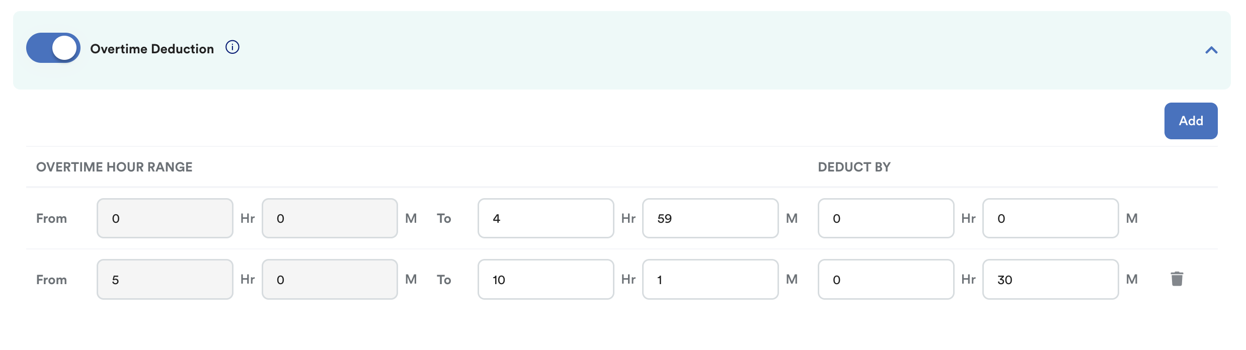
Task: Turn off the Overtime Deduction toggle
Action: pos(53,48)
